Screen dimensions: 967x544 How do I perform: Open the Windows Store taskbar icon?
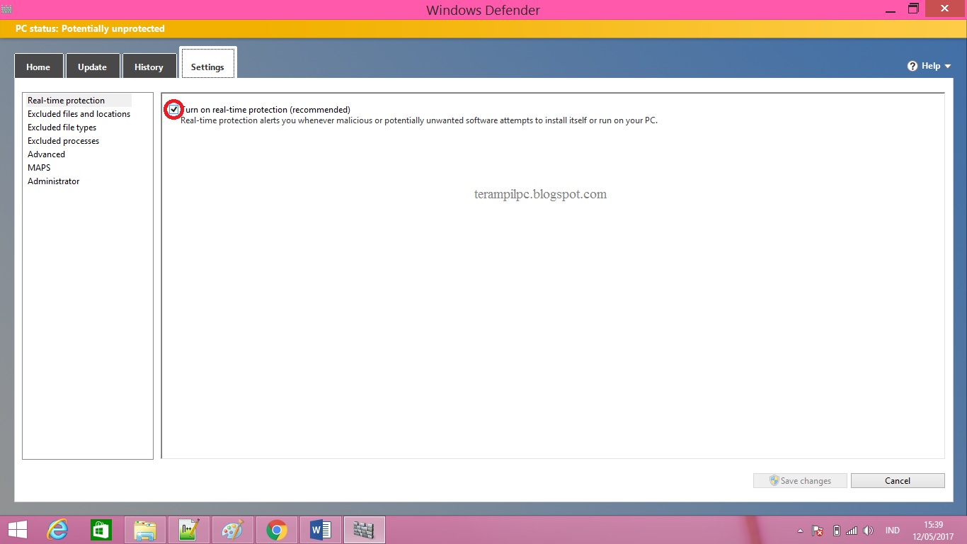click(x=101, y=530)
